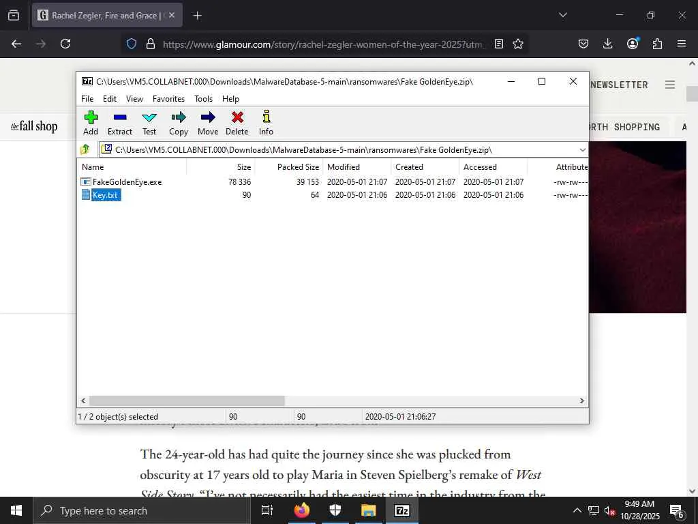Open the Glamour site hamburger menu
This screenshot has width=698, height=524.
point(670,85)
